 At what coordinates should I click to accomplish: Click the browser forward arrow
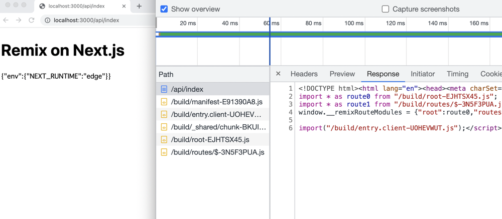pos(19,20)
